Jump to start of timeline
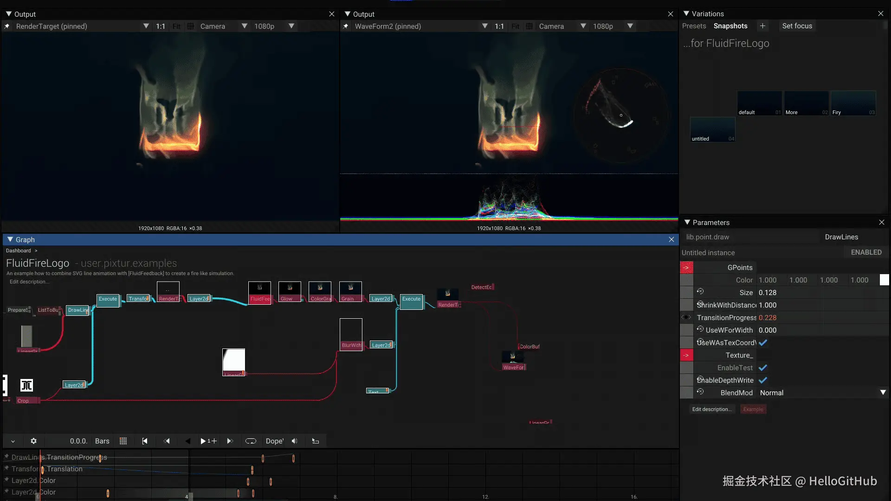This screenshot has height=501, width=891. point(145,441)
